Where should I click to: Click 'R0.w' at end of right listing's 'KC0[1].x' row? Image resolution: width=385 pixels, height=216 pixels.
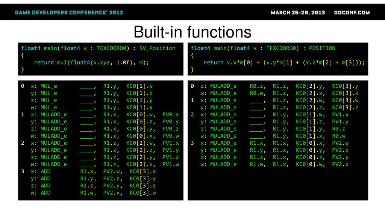[339, 136]
